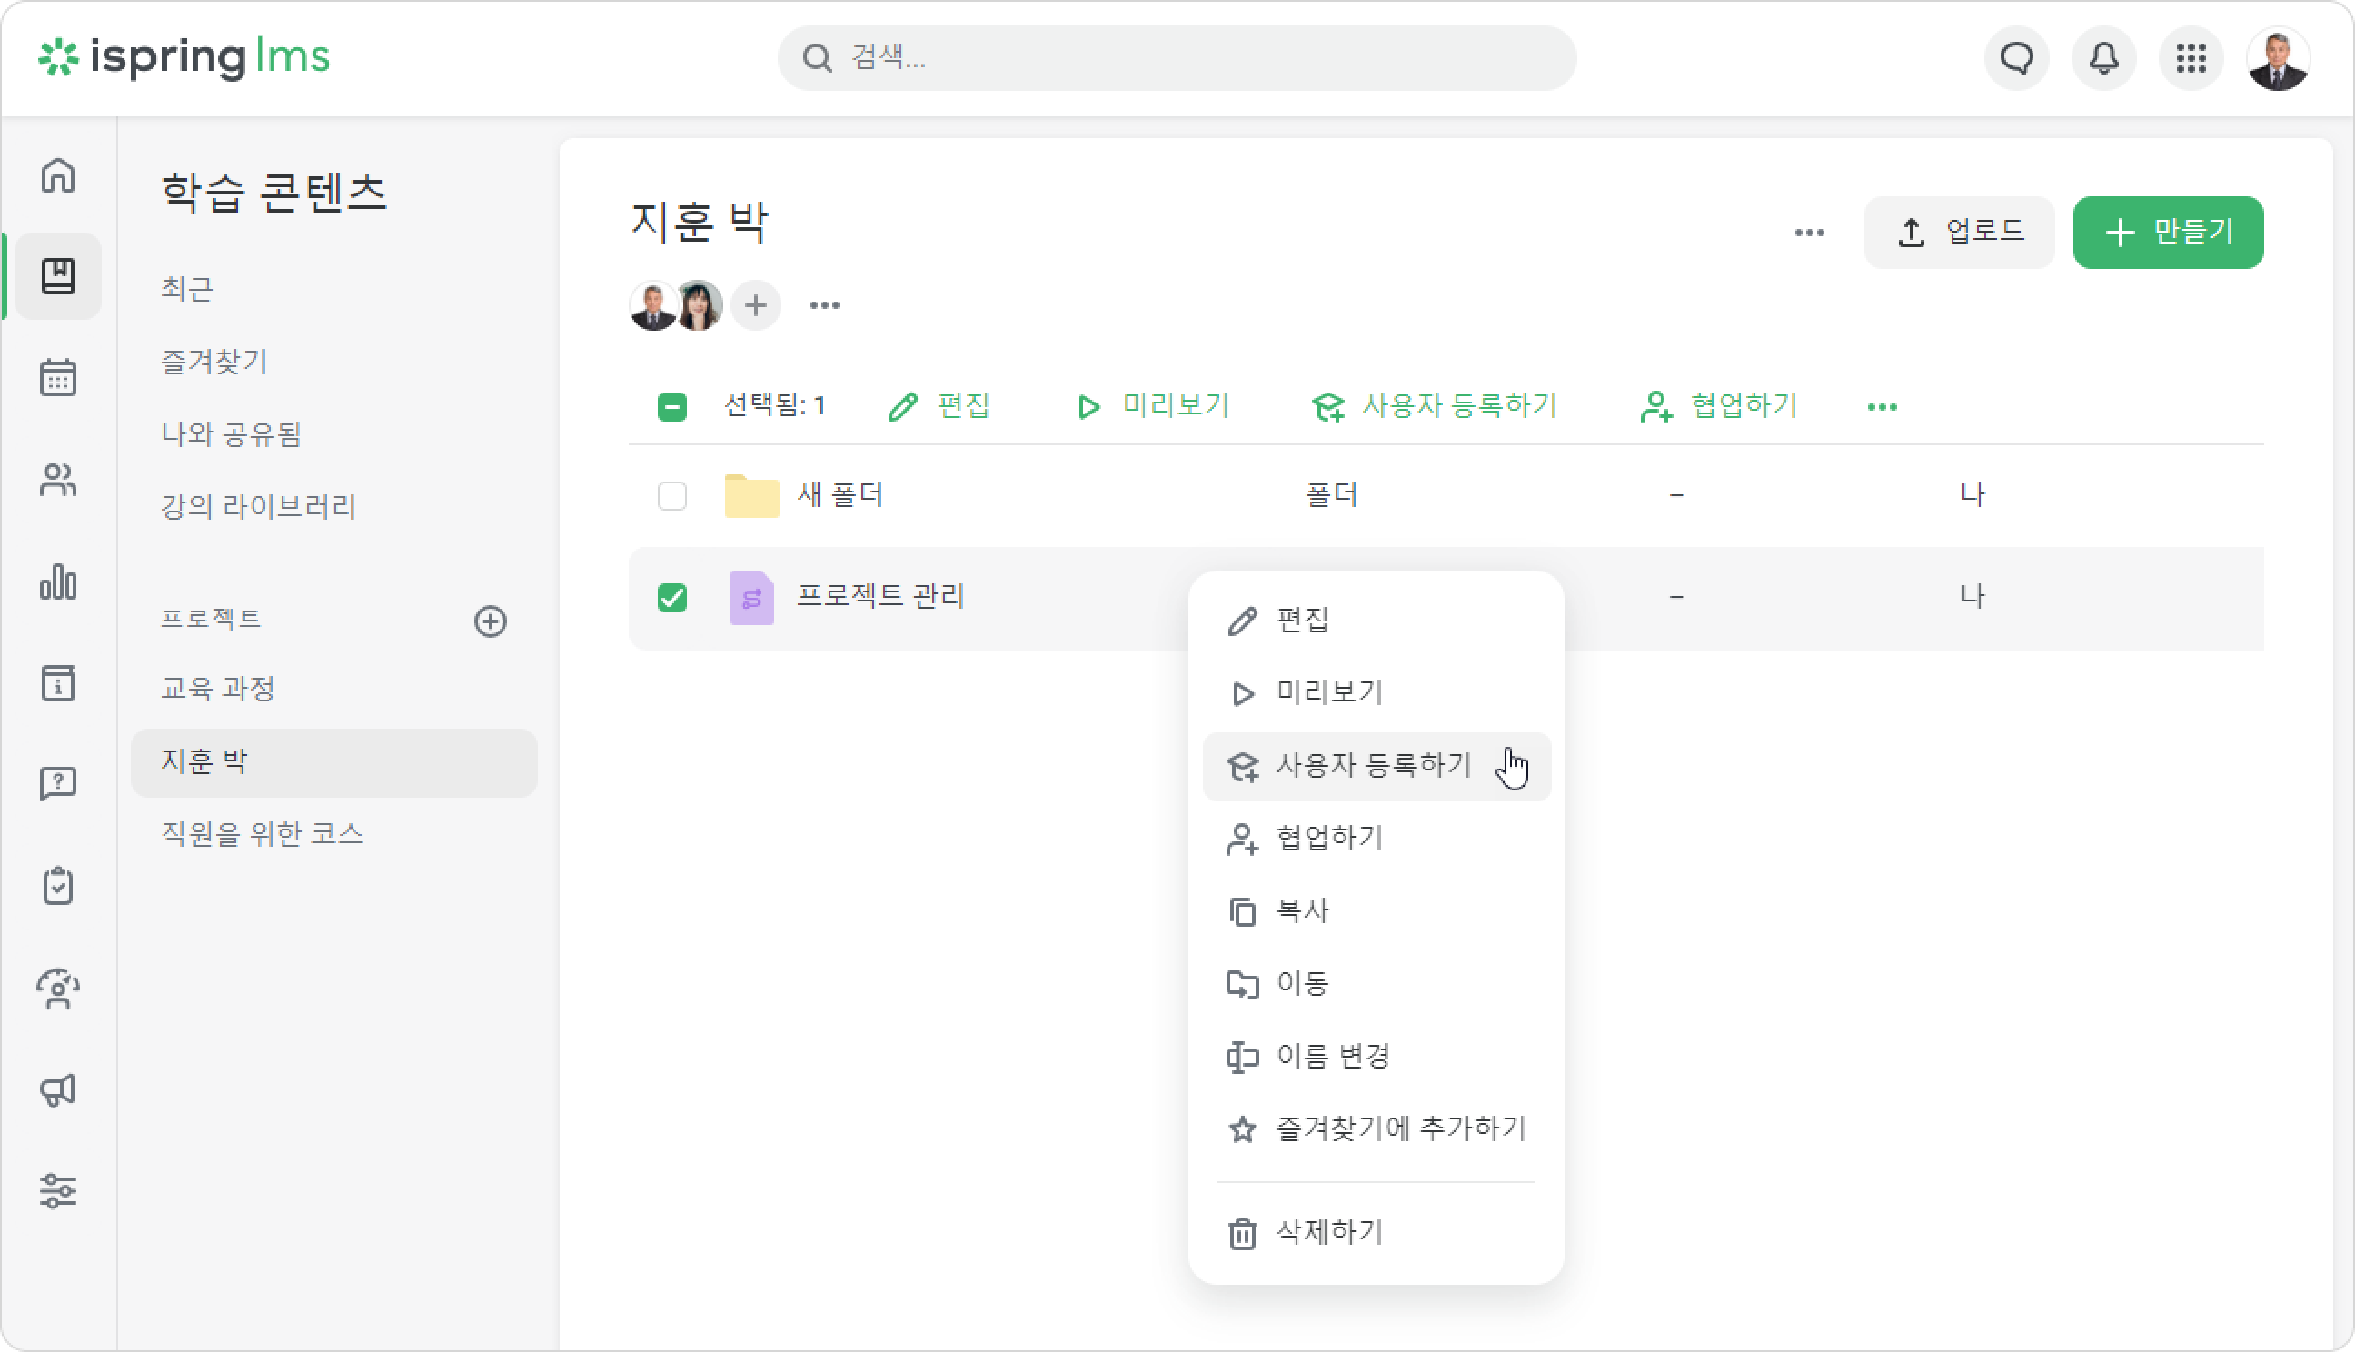Open the users icon in sidebar

(57, 479)
